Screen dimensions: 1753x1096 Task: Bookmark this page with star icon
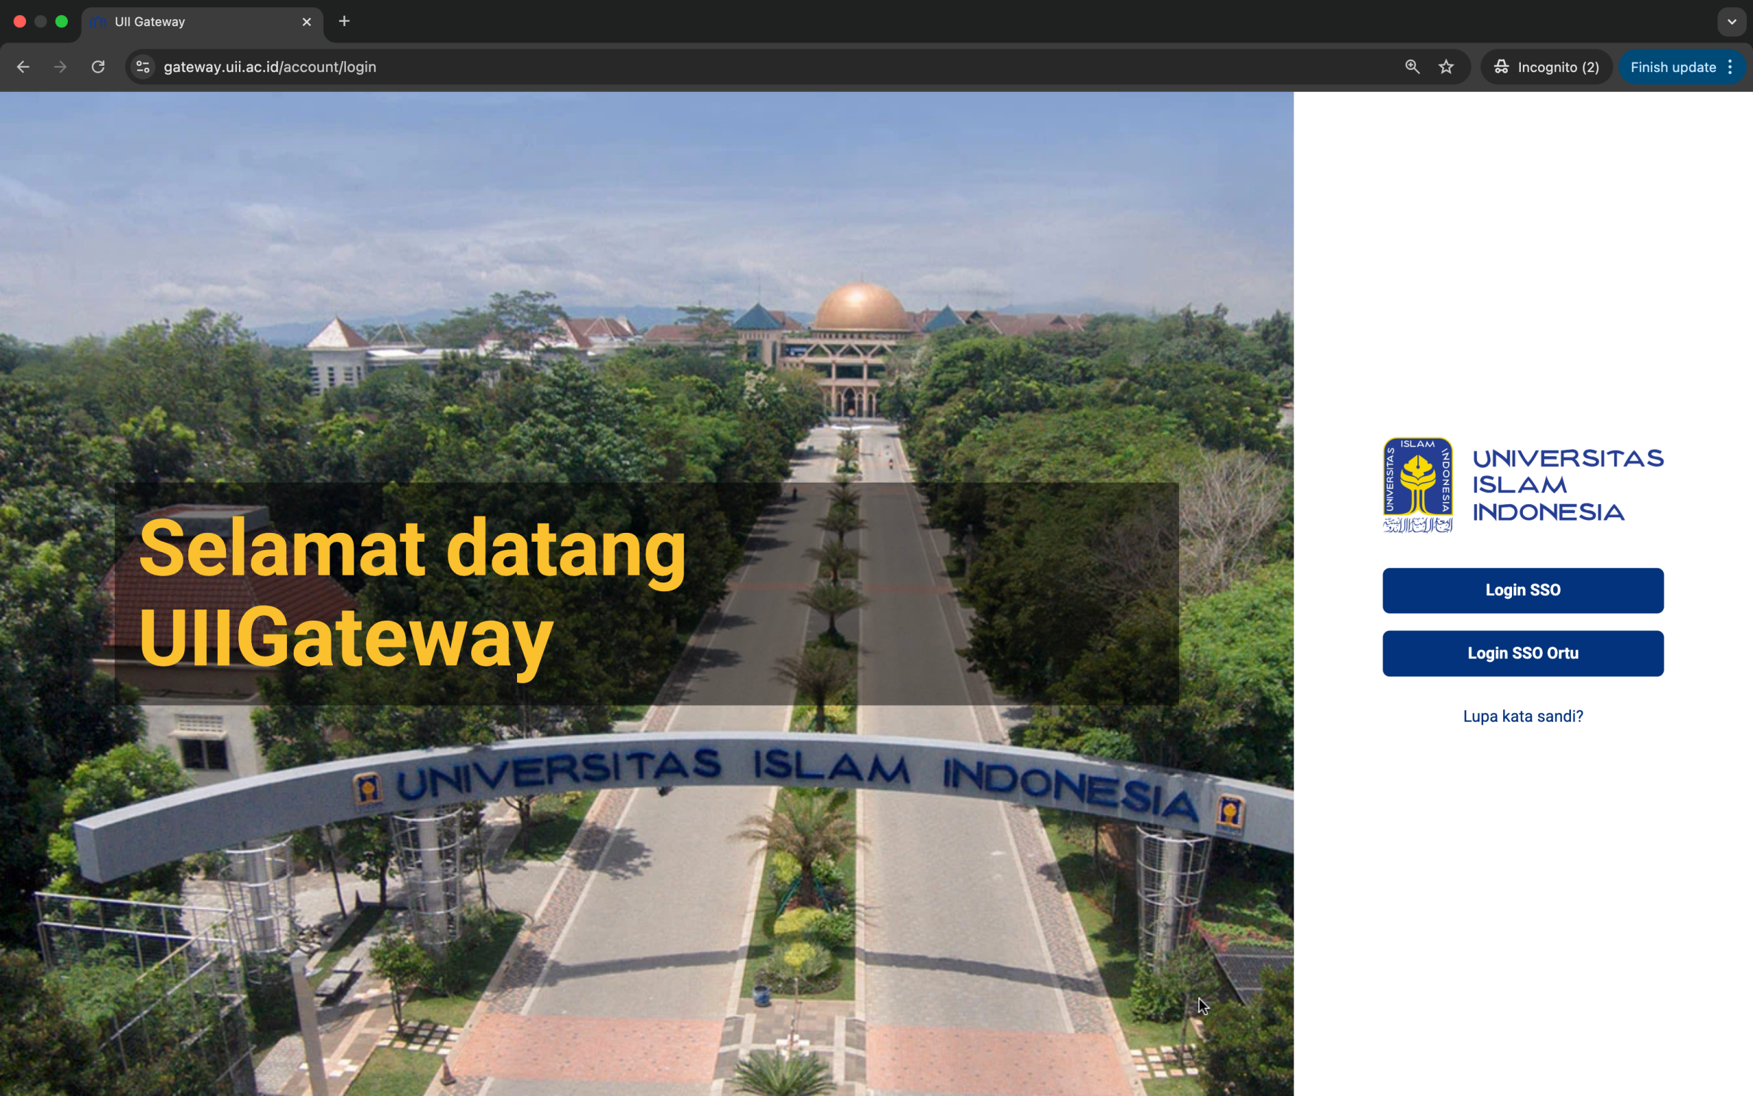click(x=1446, y=66)
